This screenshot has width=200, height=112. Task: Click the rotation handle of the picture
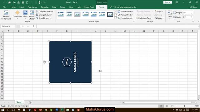tap(44, 62)
